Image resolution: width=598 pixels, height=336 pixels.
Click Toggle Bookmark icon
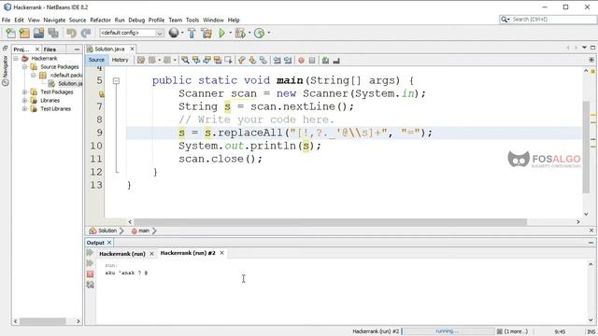[x=263, y=60]
